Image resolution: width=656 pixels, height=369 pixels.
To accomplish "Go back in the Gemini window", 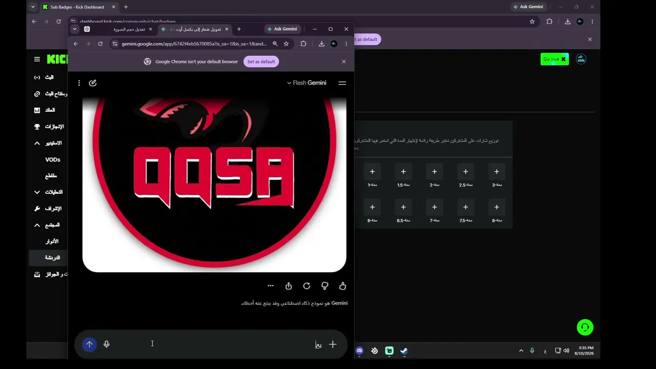I will (76, 44).
